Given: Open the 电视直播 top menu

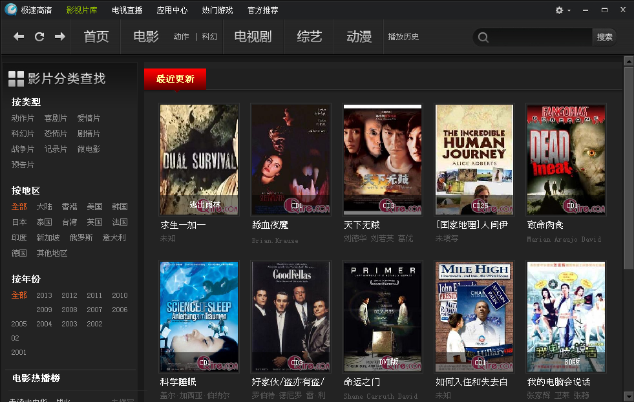Looking at the screenshot, I should (127, 10).
